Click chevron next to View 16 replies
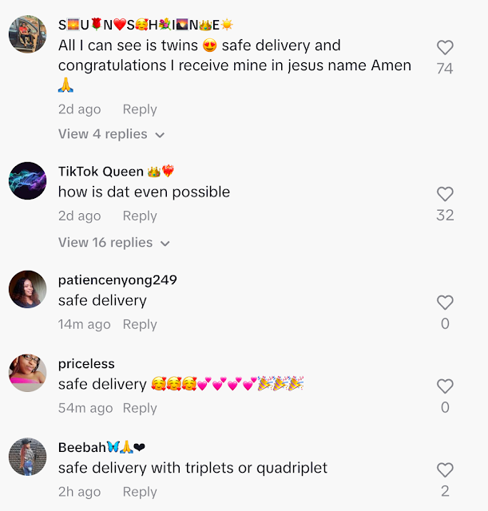This screenshot has height=511, width=488. point(165,244)
